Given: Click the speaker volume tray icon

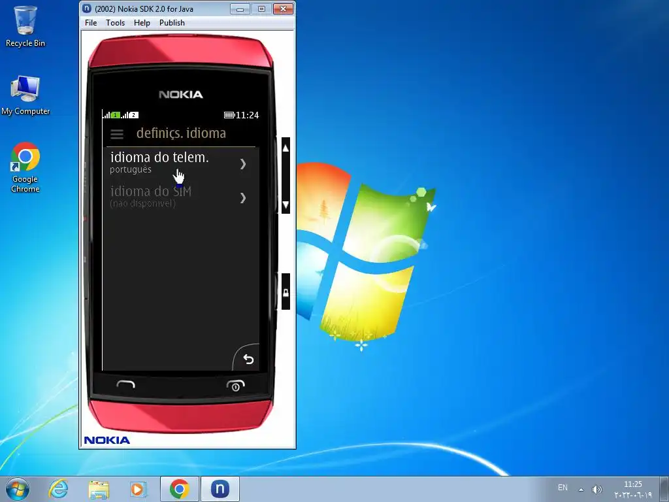Looking at the screenshot, I should (596, 489).
